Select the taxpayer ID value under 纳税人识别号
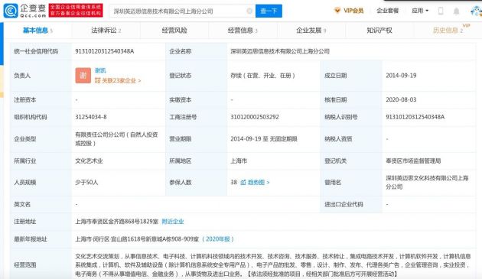The height and width of the screenshot is (279, 482). tap(415, 117)
